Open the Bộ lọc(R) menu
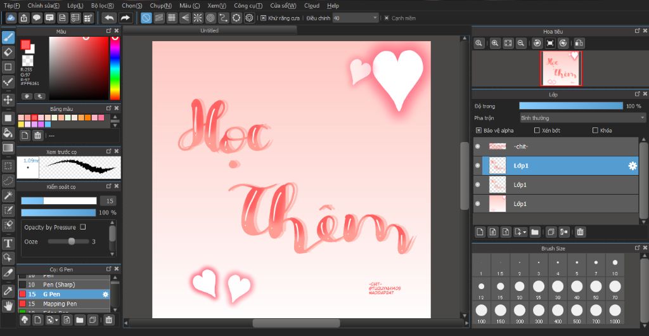649x336 pixels. (103, 6)
